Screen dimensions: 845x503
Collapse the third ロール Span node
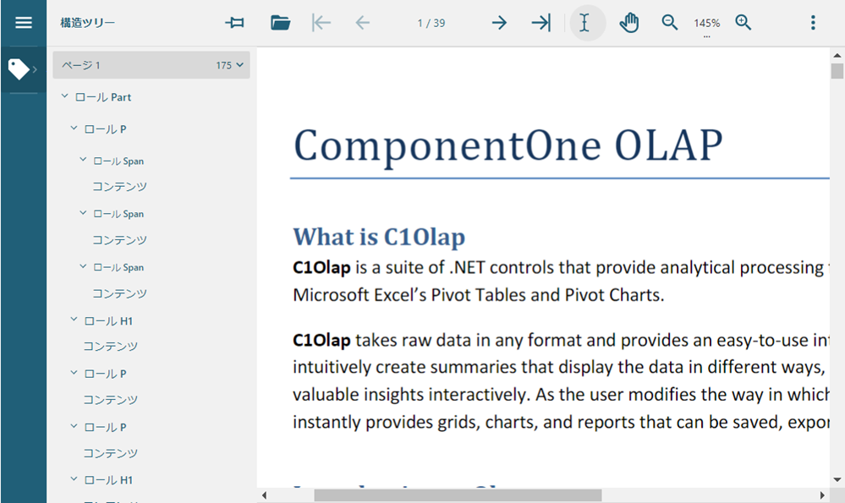(x=83, y=266)
